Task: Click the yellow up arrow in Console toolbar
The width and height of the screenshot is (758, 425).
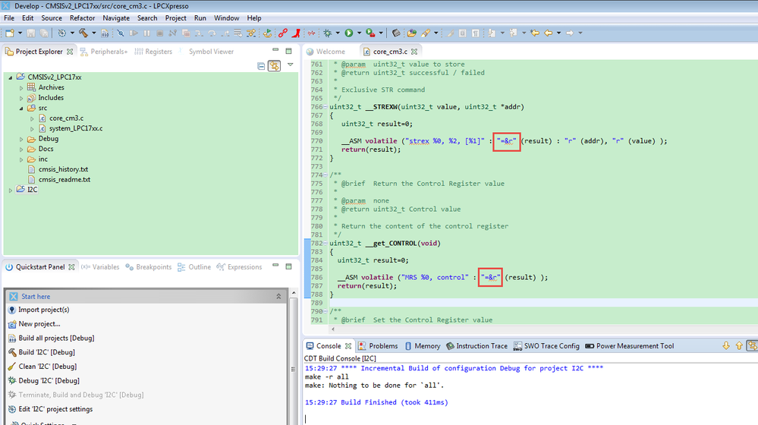Action: click(739, 346)
